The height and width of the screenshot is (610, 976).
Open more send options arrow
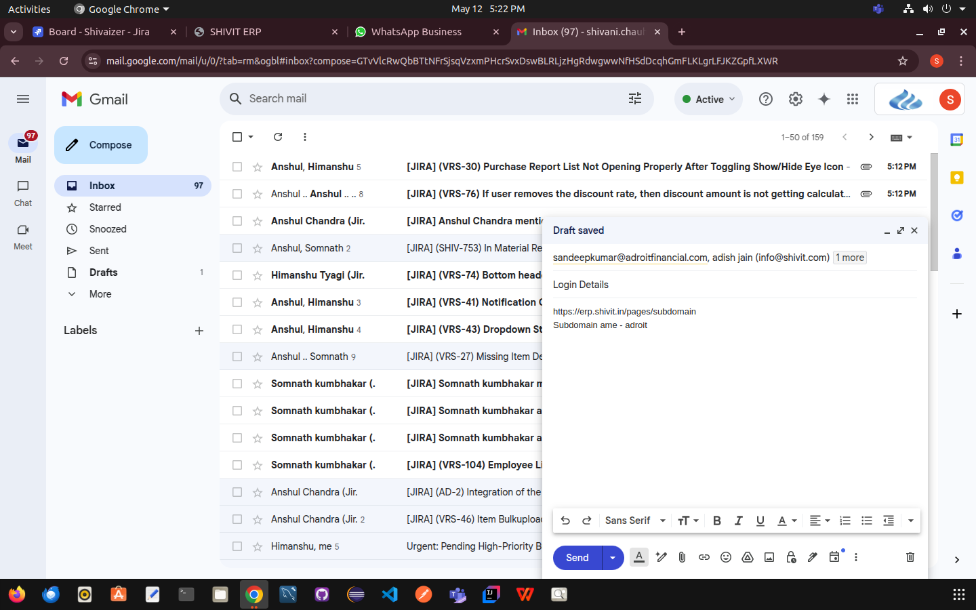click(x=613, y=558)
